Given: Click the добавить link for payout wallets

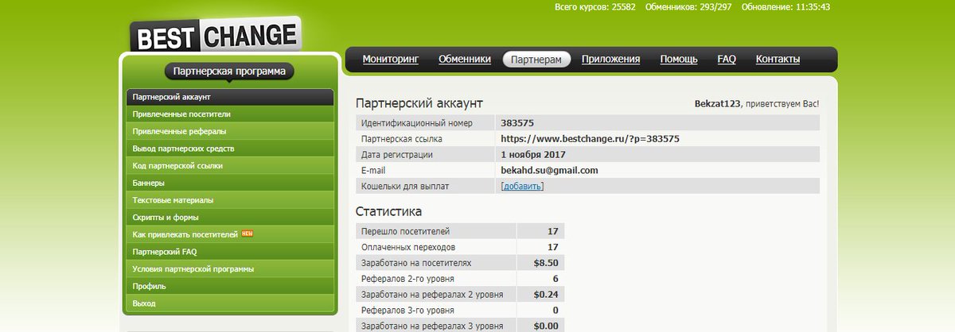Looking at the screenshot, I should pyautogui.click(x=522, y=186).
